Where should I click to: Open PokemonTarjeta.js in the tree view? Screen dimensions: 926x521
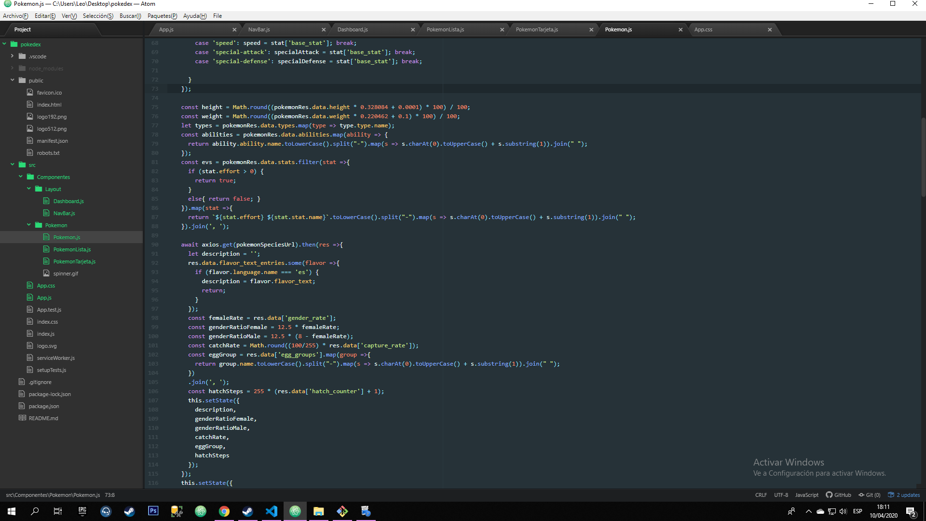click(74, 261)
